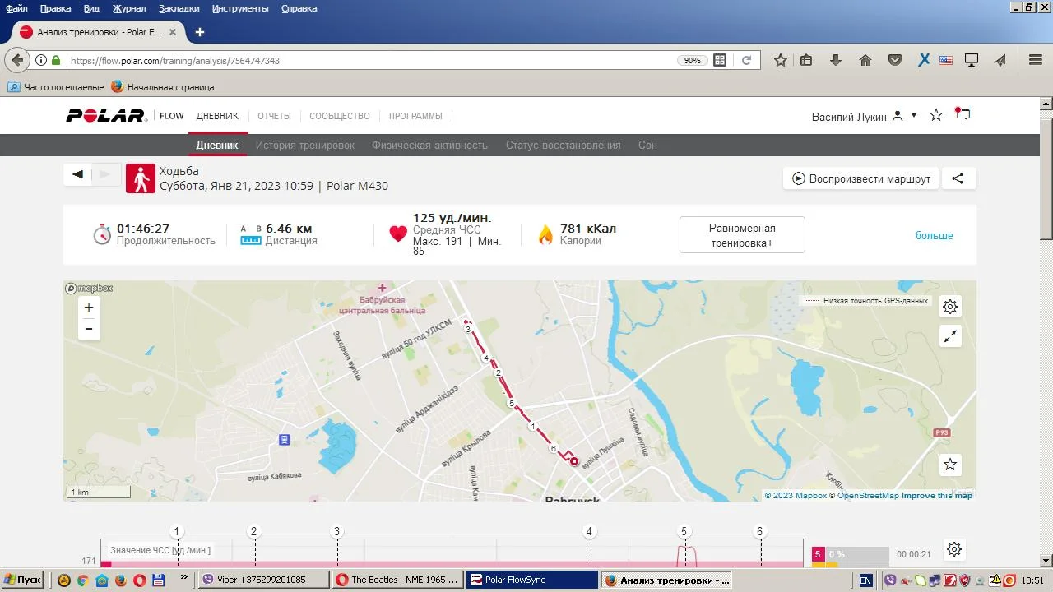Click the paper plane send icon
Viewport: 1053px width, 592px height.
pyautogui.click(x=1000, y=60)
